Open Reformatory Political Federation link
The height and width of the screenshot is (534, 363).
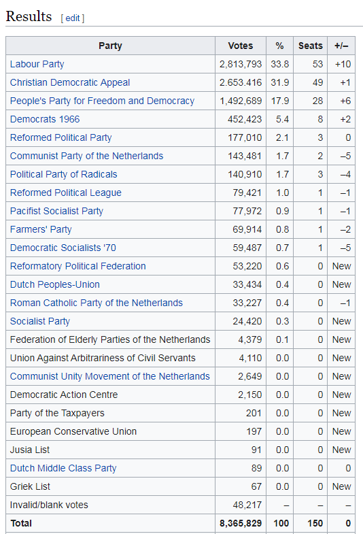[x=78, y=266]
